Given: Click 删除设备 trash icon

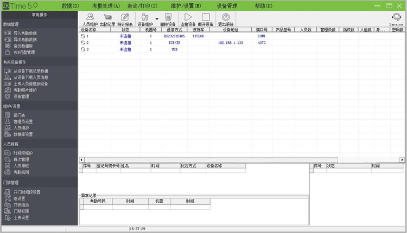Looking at the screenshot, I should coord(168,20).
